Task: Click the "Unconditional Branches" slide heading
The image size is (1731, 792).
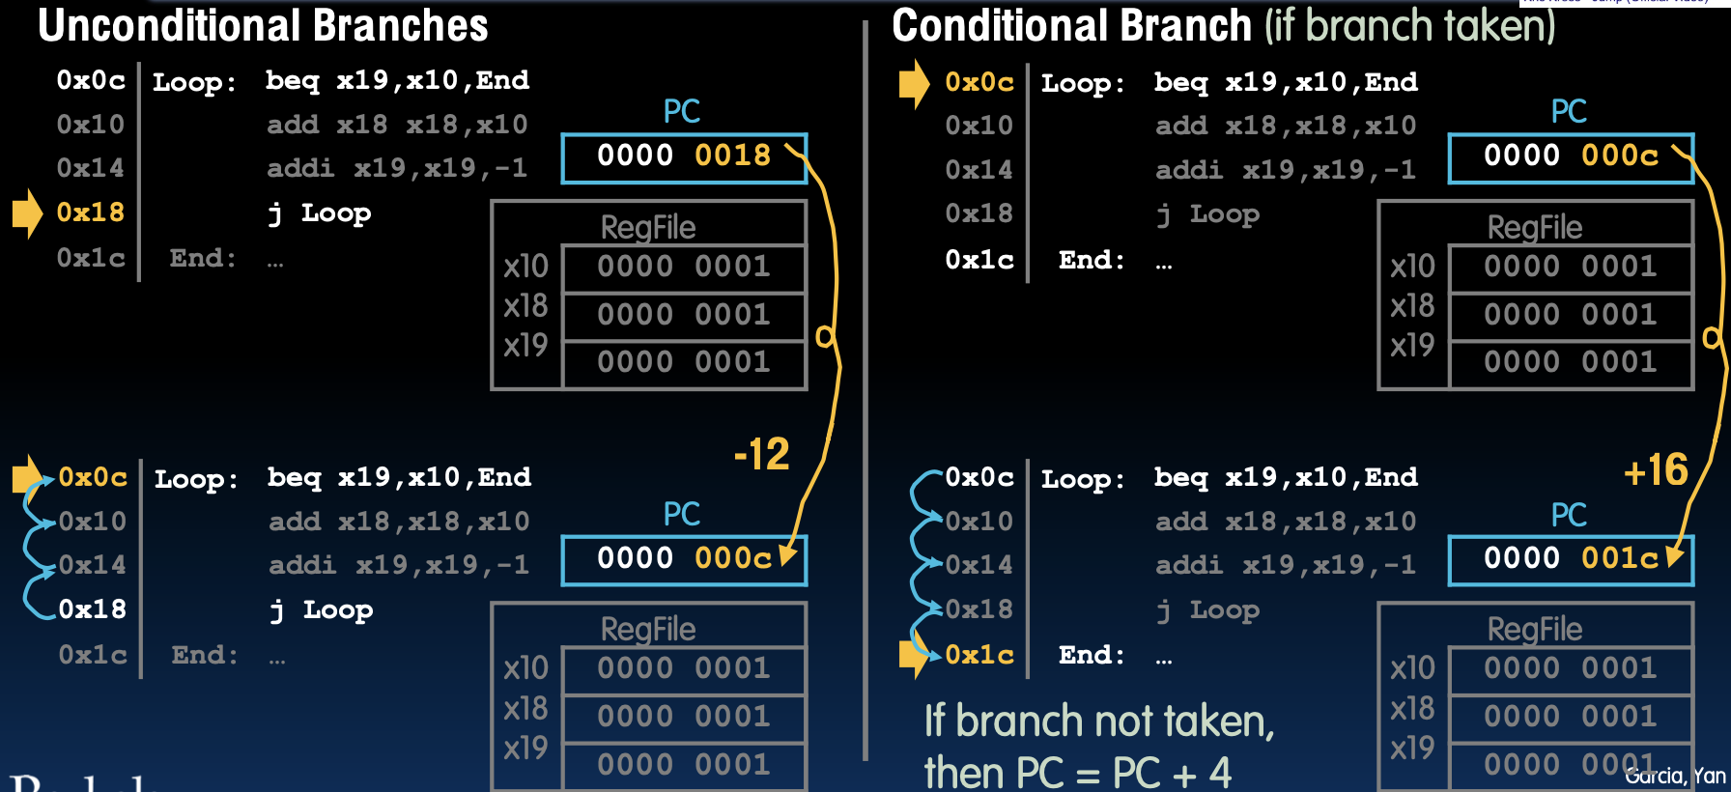Action: tap(263, 26)
